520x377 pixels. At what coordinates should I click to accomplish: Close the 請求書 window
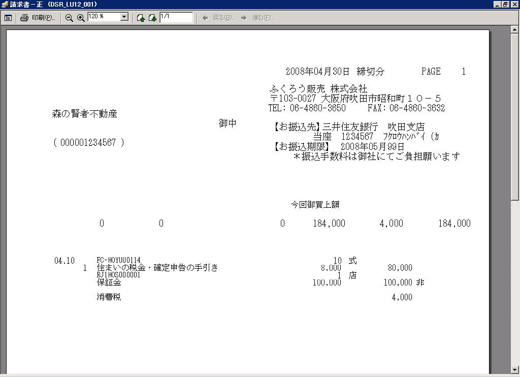(514, 4)
